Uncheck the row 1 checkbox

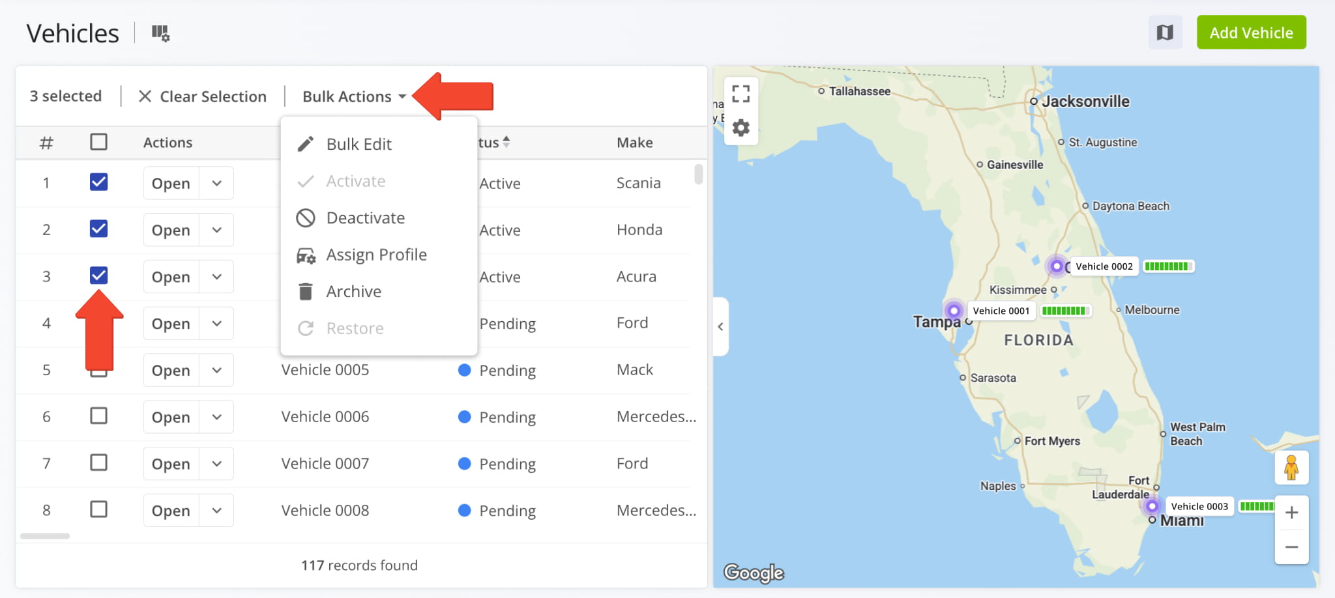point(98,182)
